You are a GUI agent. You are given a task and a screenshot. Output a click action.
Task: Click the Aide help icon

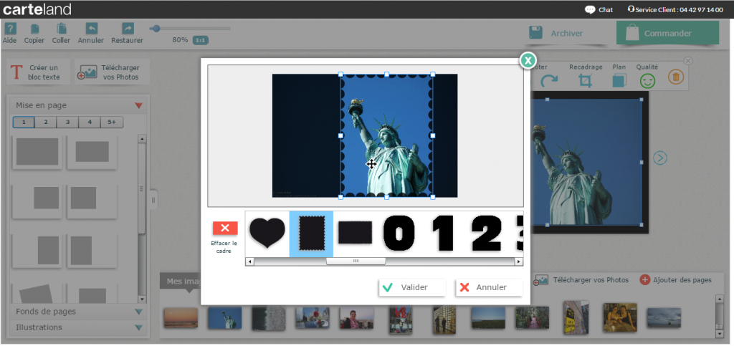point(10,29)
